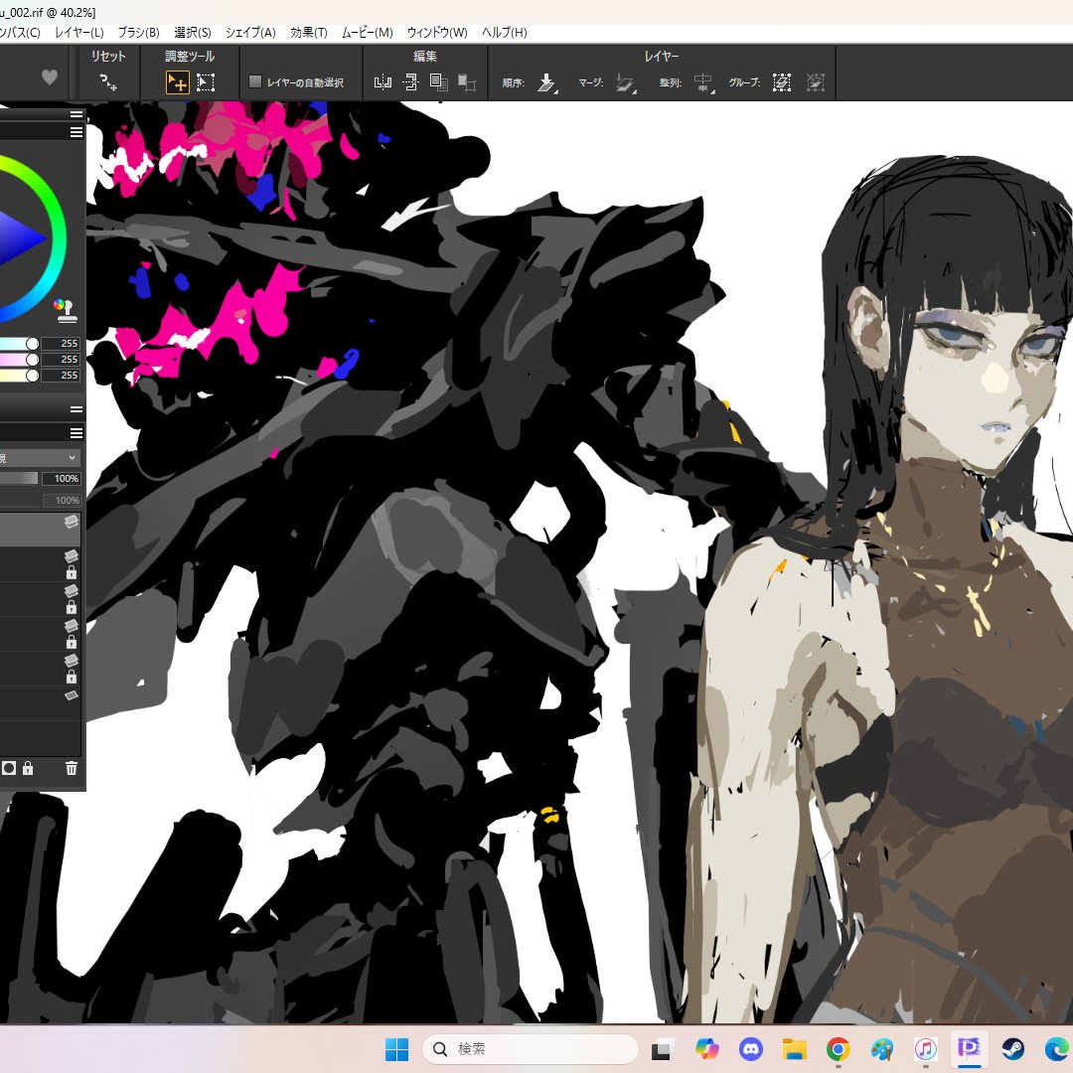
Task: Open the ムービー(M) menu
Action: (x=368, y=32)
